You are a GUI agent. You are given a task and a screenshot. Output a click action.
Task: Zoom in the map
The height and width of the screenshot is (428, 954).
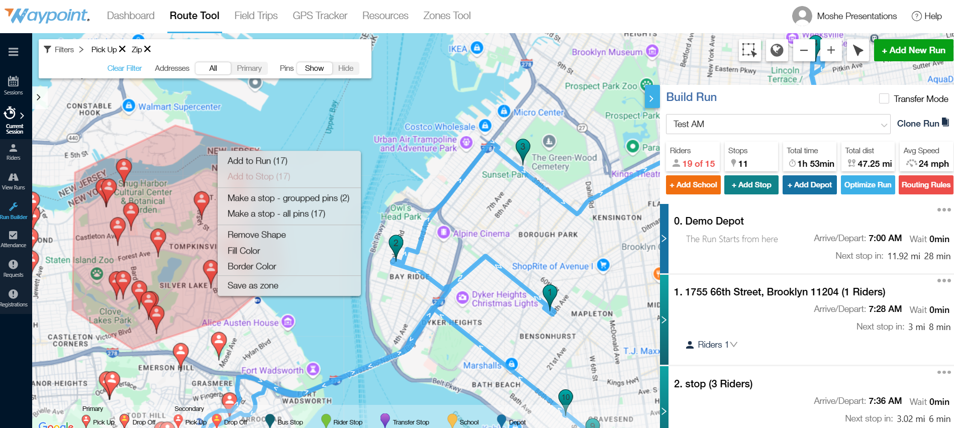coord(831,50)
